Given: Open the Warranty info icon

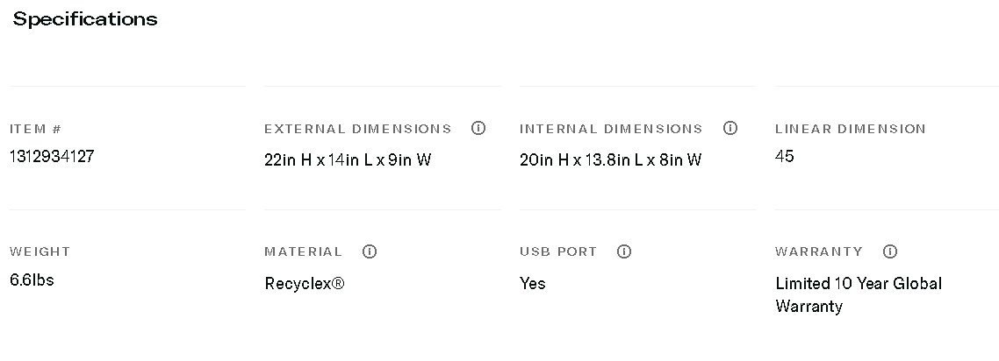Looking at the screenshot, I should point(890,251).
